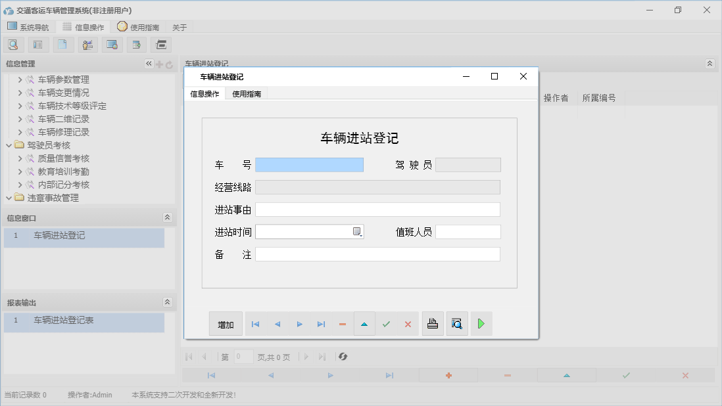Screen dimensions: 722x406
Task: Click the 车号 input field
Action: click(x=310, y=164)
